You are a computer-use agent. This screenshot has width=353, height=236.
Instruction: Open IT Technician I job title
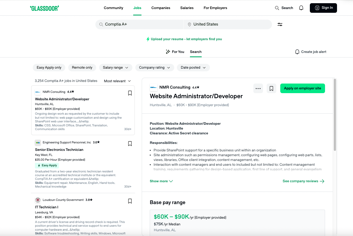[x=47, y=207]
